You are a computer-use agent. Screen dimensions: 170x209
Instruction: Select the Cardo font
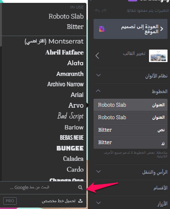[75, 169]
